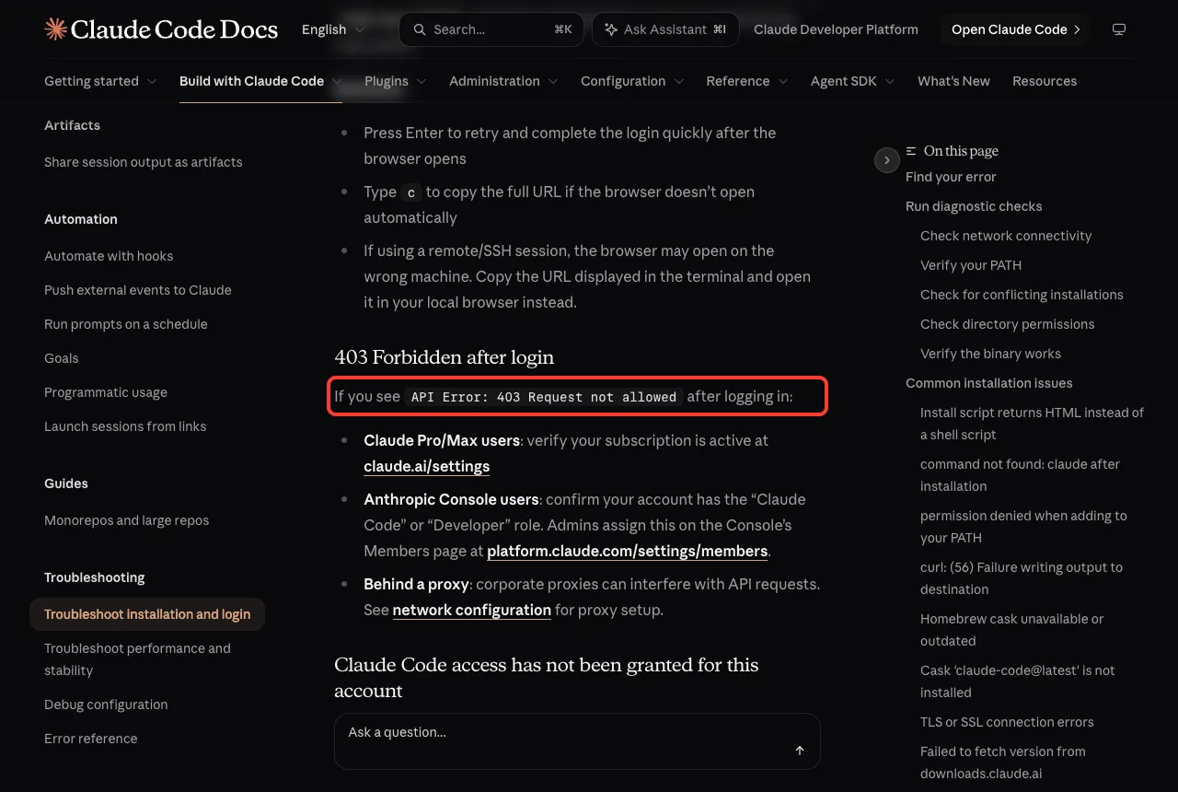Image resolution: width=1178 pixels, height=792 pixels.
Task: Open Programmatic usage page
Action: point(106,392)
